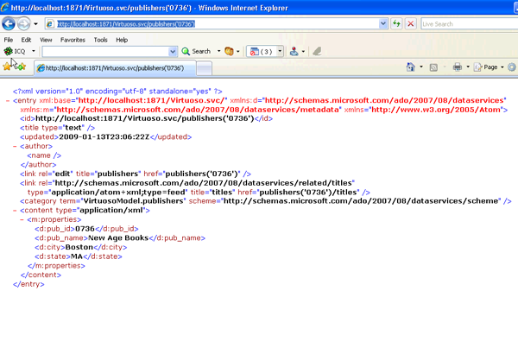Click the ICQ toolbar logo
Image resolution: width=518 pixels, height=348 pixels.
tap(9, 51)
